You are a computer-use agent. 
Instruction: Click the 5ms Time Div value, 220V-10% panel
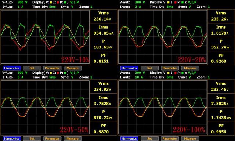[x=53, y=7]
